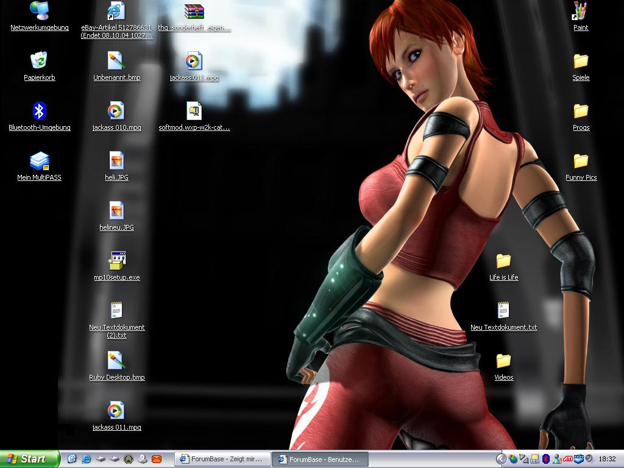Select the helineu.JPG image file
Viewport: 624px width, 468px height.
click(116, 210)
